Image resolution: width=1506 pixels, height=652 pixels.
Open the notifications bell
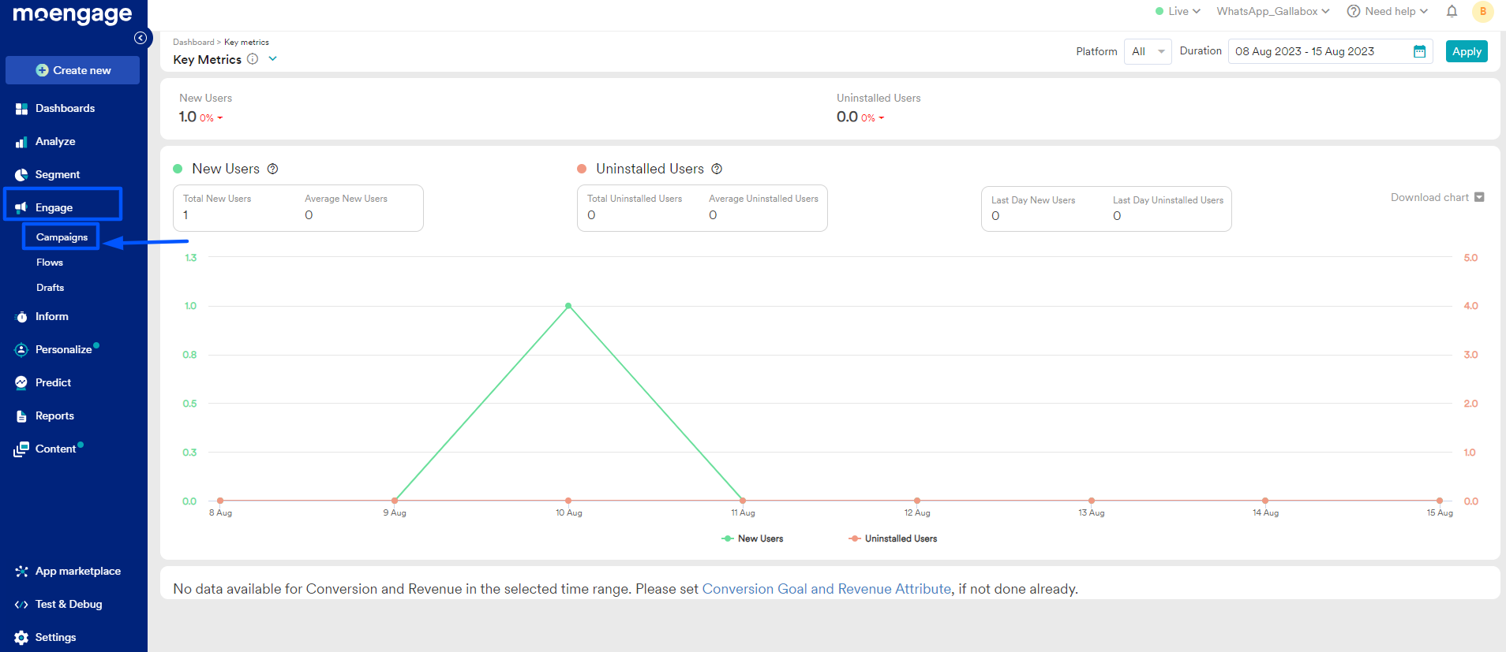[x=1452, y=11]
